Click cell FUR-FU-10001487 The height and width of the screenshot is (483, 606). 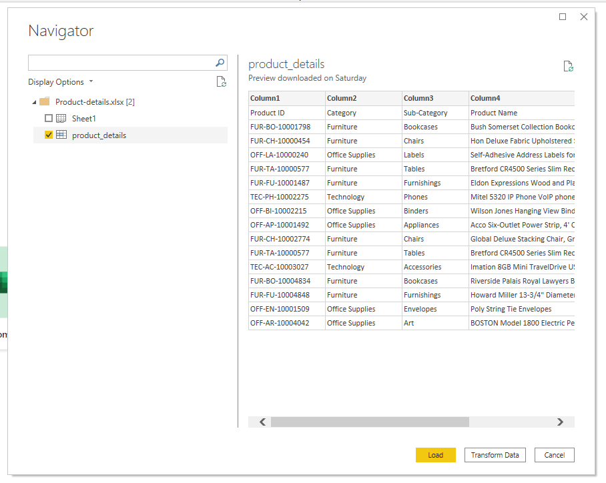click(287, 183)
